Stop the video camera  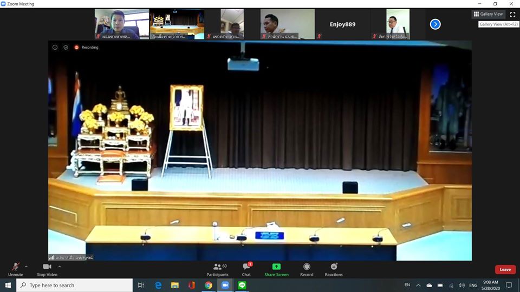point(47,268)
